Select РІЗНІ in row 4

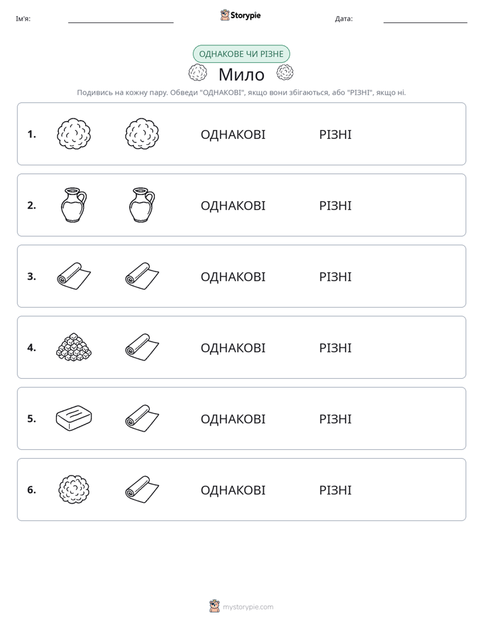coord(335,348)
